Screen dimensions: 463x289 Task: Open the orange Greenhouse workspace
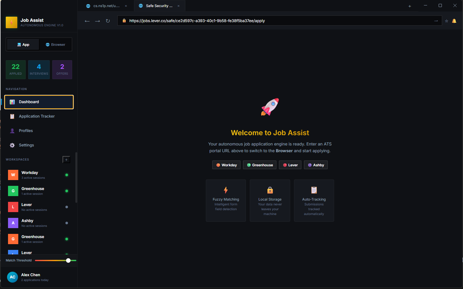click(39, 239)
